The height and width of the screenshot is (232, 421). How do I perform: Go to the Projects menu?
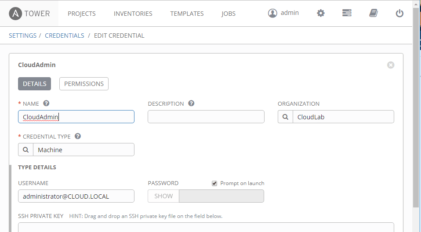click(82, 14)
